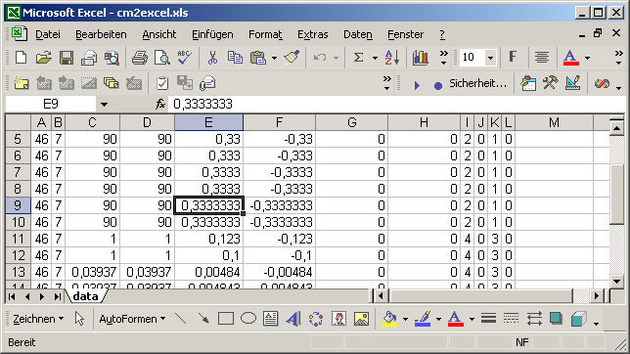Open the Name Box dropdown
The width and height of the screenshot is (630, 354).
[x=104, y=105]
